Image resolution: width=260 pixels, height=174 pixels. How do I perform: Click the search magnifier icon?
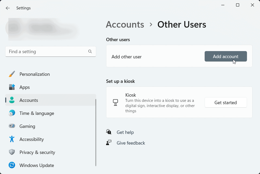point(90,52)
